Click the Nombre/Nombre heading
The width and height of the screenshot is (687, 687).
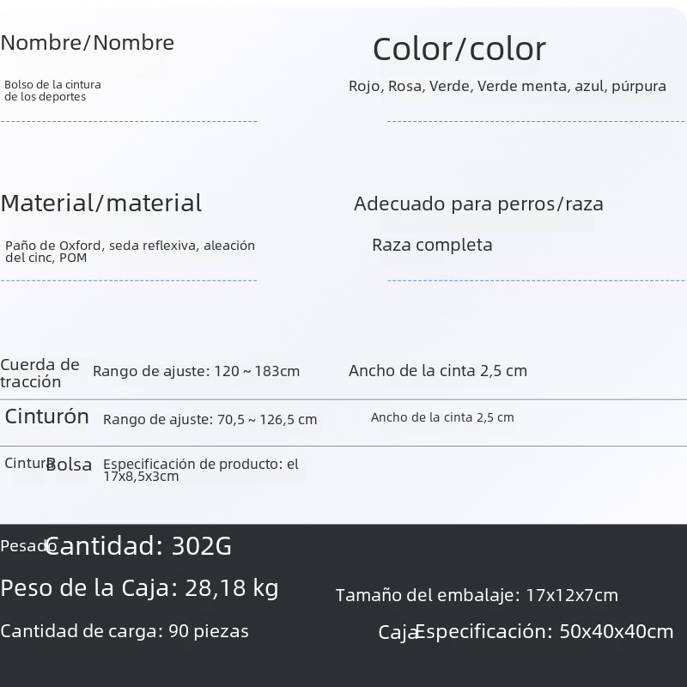[x=88, y=43]
